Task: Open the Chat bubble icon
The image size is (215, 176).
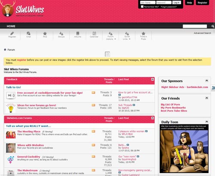Action: pos(28,34)
